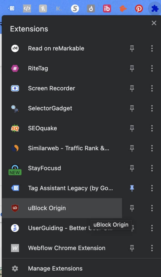Click the code brackets toolbar extension icon

point(27,8)
